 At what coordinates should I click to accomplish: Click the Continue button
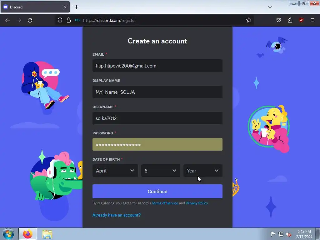pos(157,191)
